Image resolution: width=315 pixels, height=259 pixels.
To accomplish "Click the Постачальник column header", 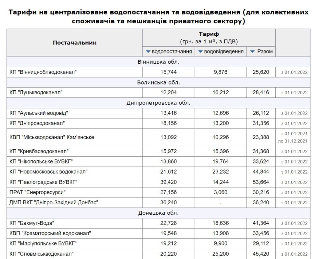I will [74, 43].
